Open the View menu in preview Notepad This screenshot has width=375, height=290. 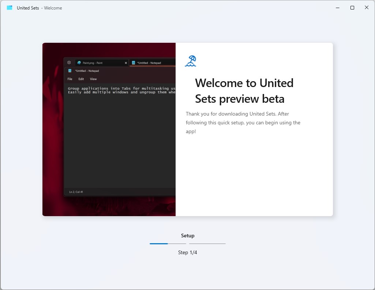[93, 79]
